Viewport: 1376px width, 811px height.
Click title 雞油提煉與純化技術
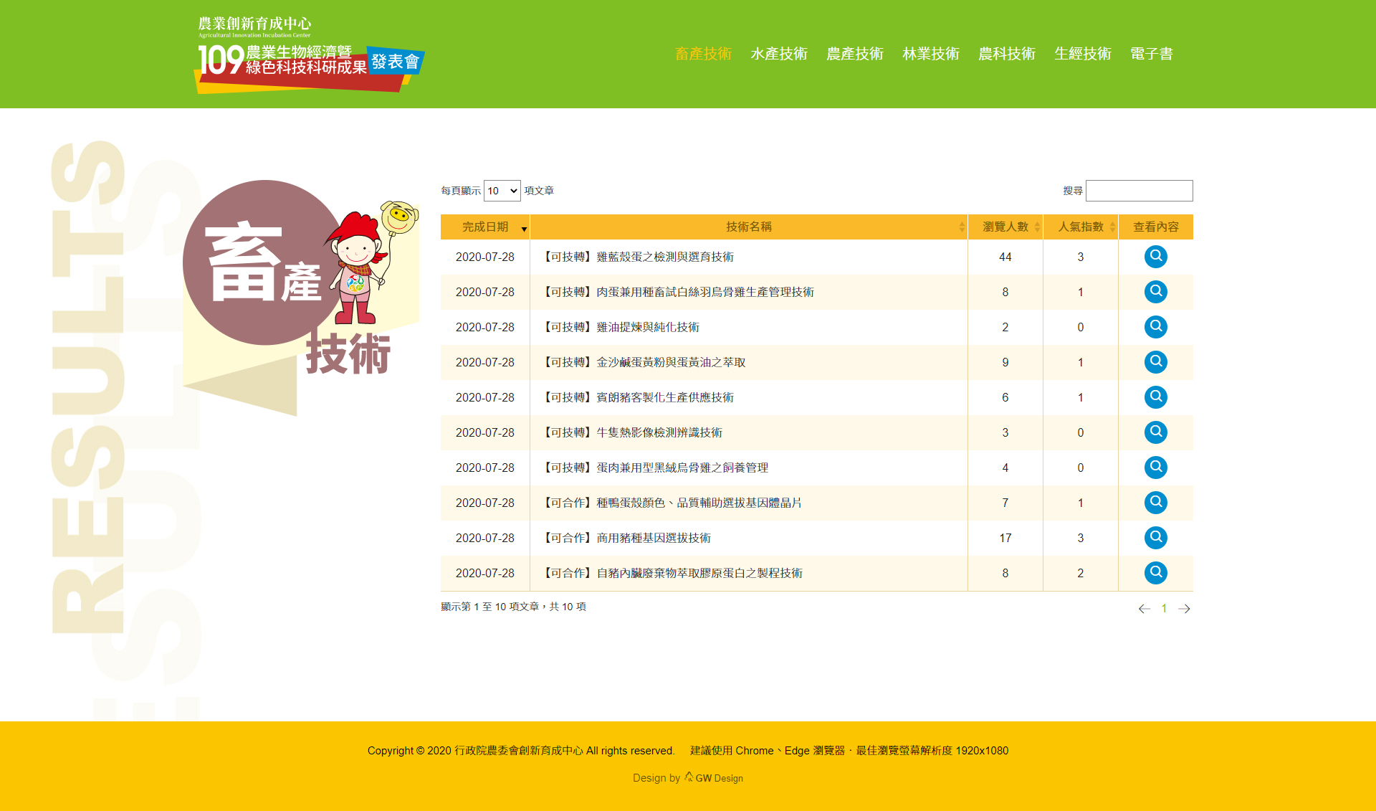click(x=619, y=327)
